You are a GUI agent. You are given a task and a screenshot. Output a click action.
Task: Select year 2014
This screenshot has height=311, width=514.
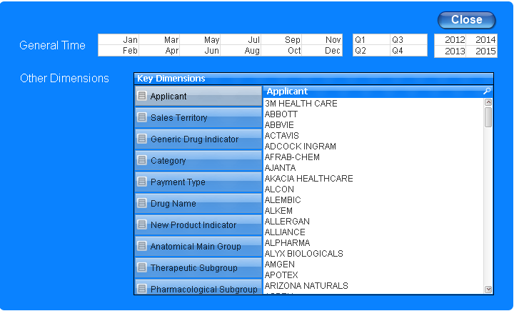(x=482, y=40)
